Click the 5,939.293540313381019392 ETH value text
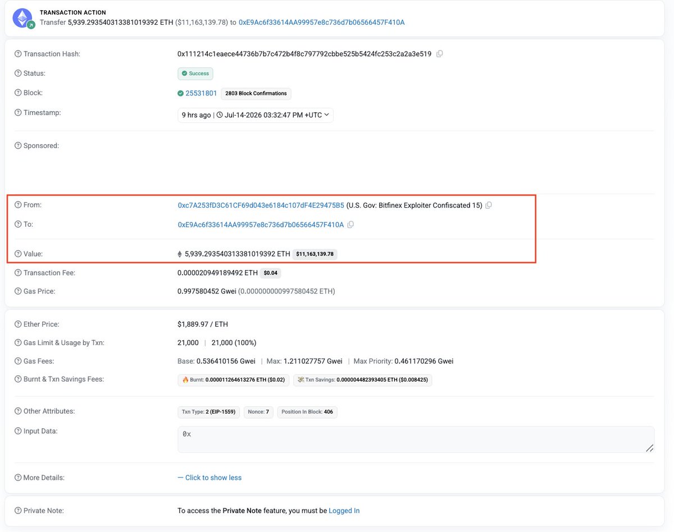Viewport: 674px width, 532px height. click(x=238, y=254)
